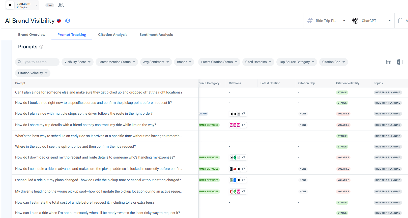Screen dimensions: 408x218
Task: Open prompt about ride with multiple stops
Action: [x=84, y=114]
